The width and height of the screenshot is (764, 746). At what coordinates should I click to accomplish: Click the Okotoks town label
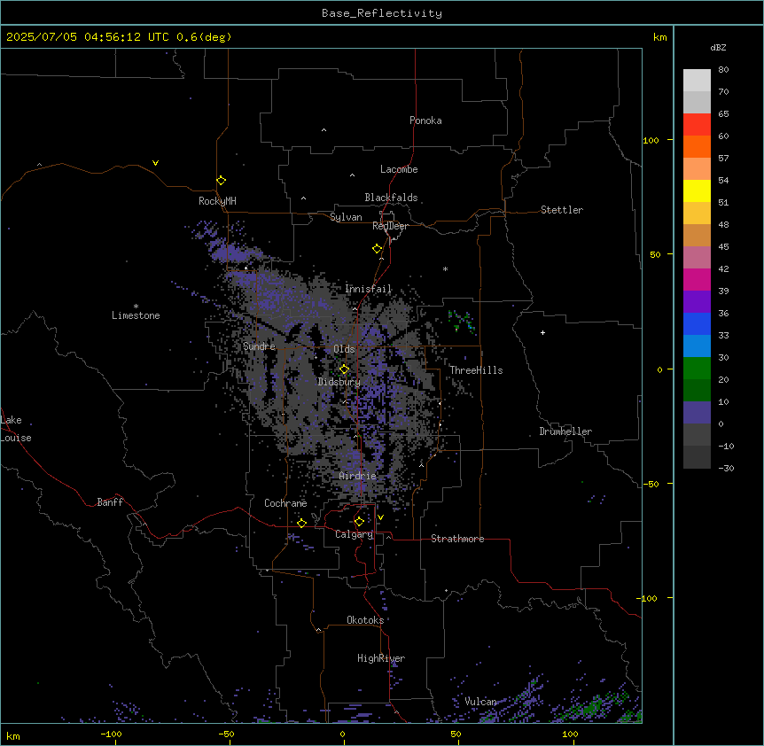365,620
